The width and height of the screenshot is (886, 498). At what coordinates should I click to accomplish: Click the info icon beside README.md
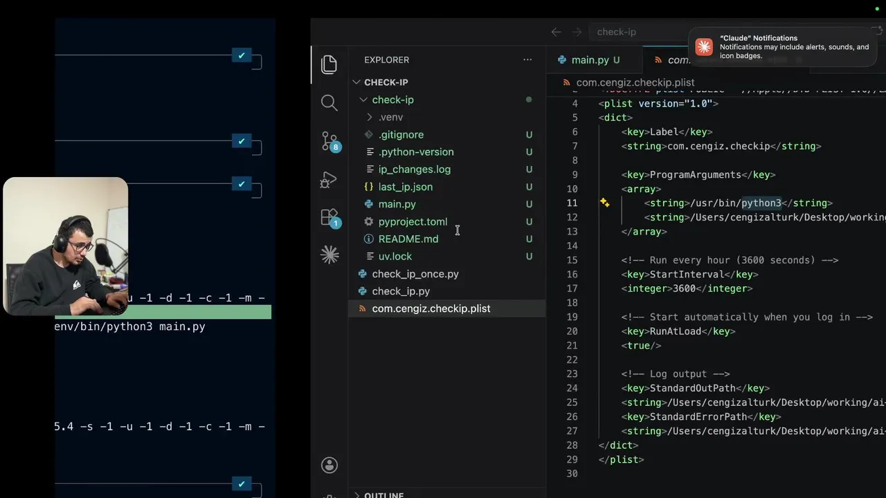point(369,239)
